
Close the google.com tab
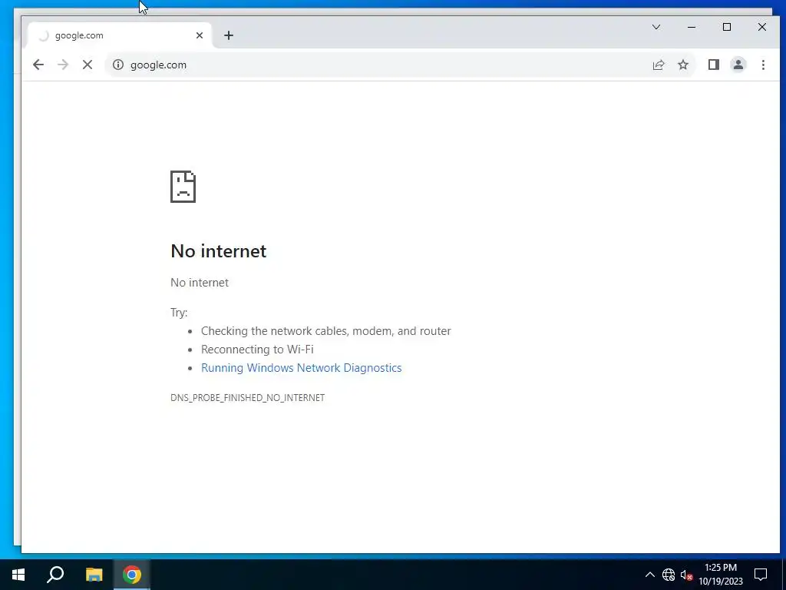pos(200,35)
